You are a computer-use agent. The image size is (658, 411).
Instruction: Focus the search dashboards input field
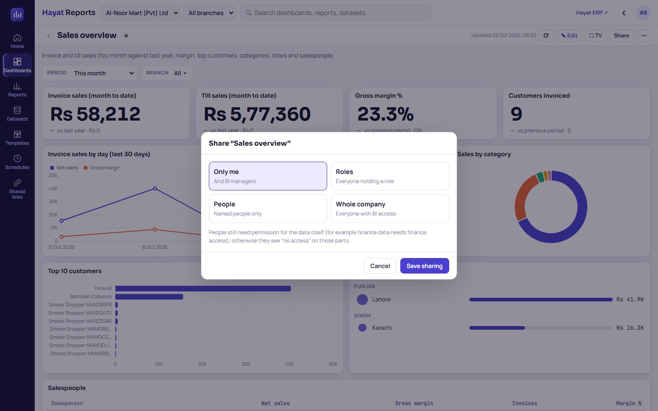click(x=335, y=13)
